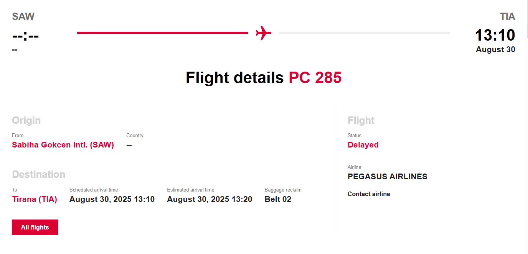Click the large 13:10 arrival time
The height and width of the screenshot is (254, 528).
pyautogui.click(x=495, y=35)
